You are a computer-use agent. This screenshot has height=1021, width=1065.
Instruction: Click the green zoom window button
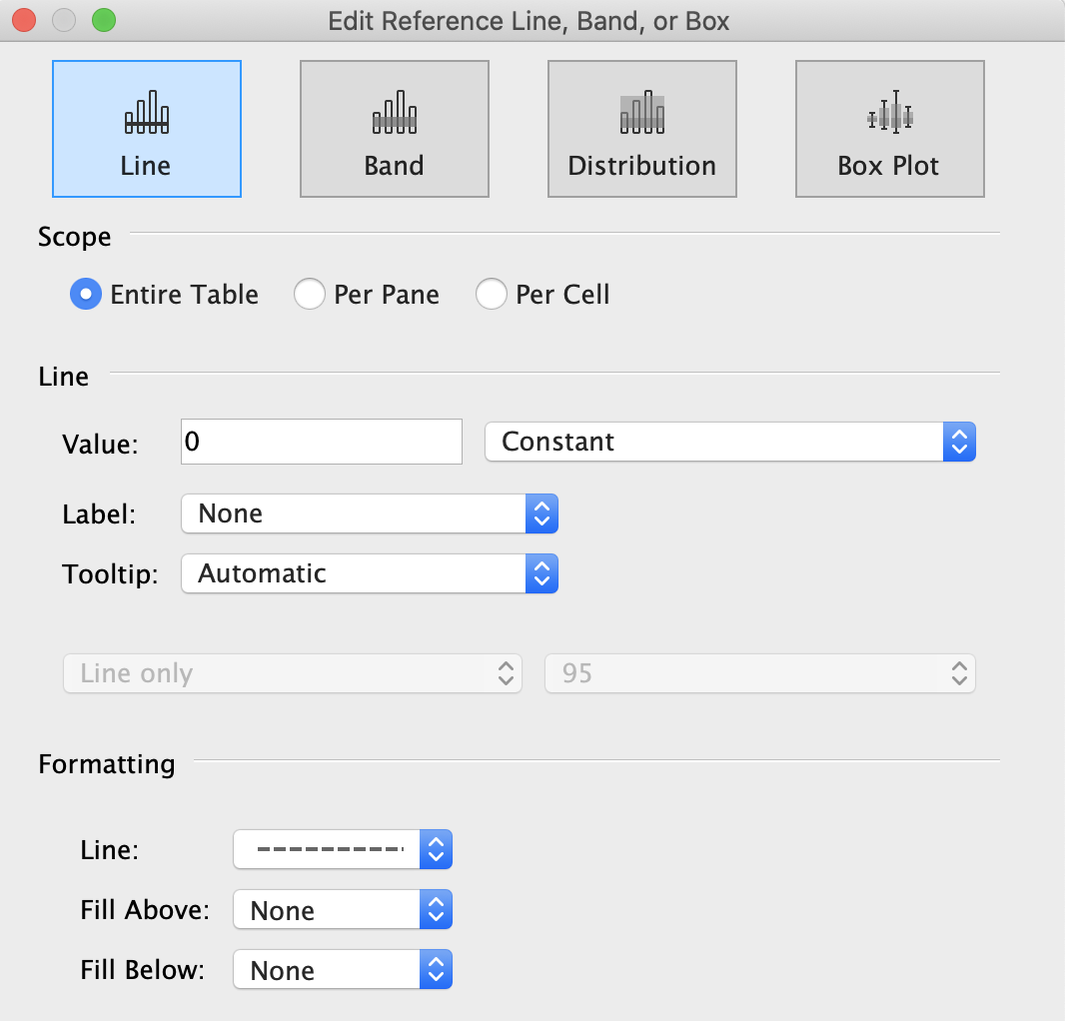(x=104, y=20)
